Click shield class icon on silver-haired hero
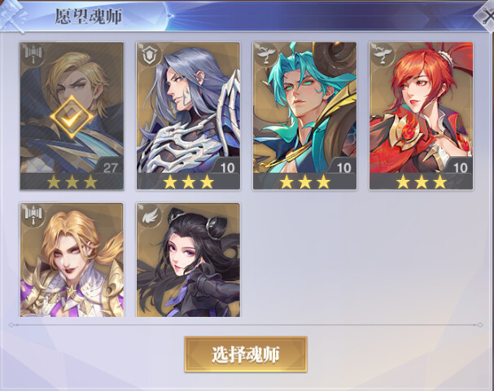The height and width of the screenshot is (391, 494). [x=149, y=55]
